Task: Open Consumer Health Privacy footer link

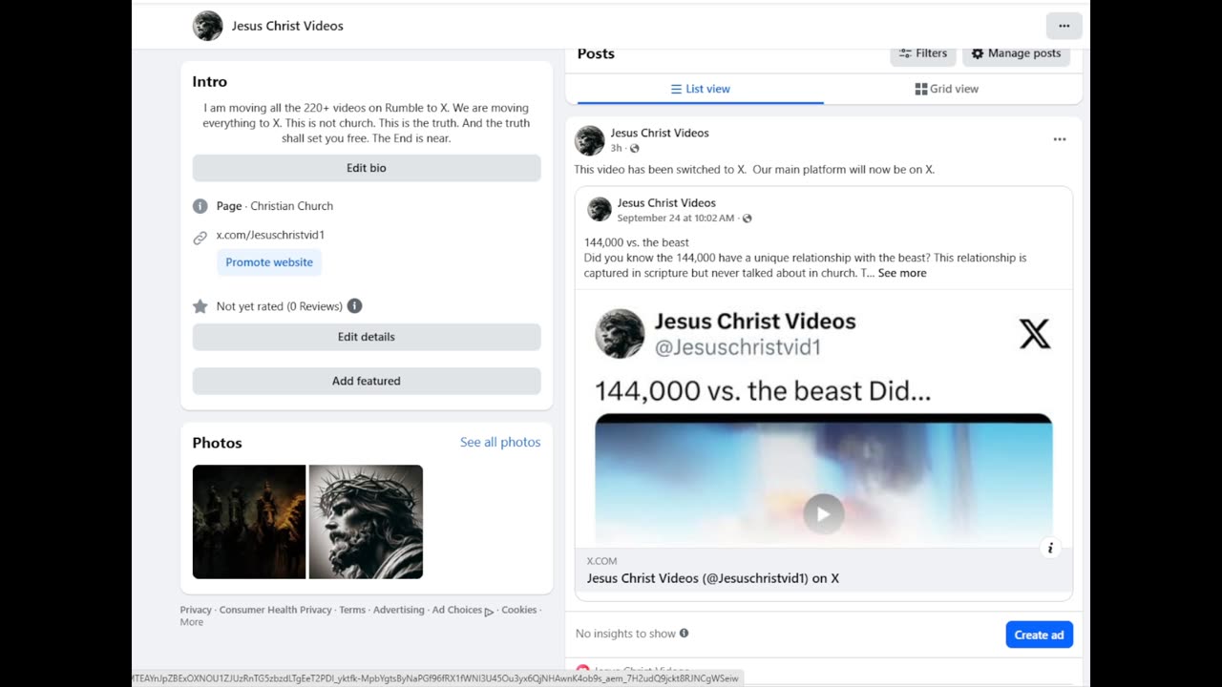Action: 276,610
